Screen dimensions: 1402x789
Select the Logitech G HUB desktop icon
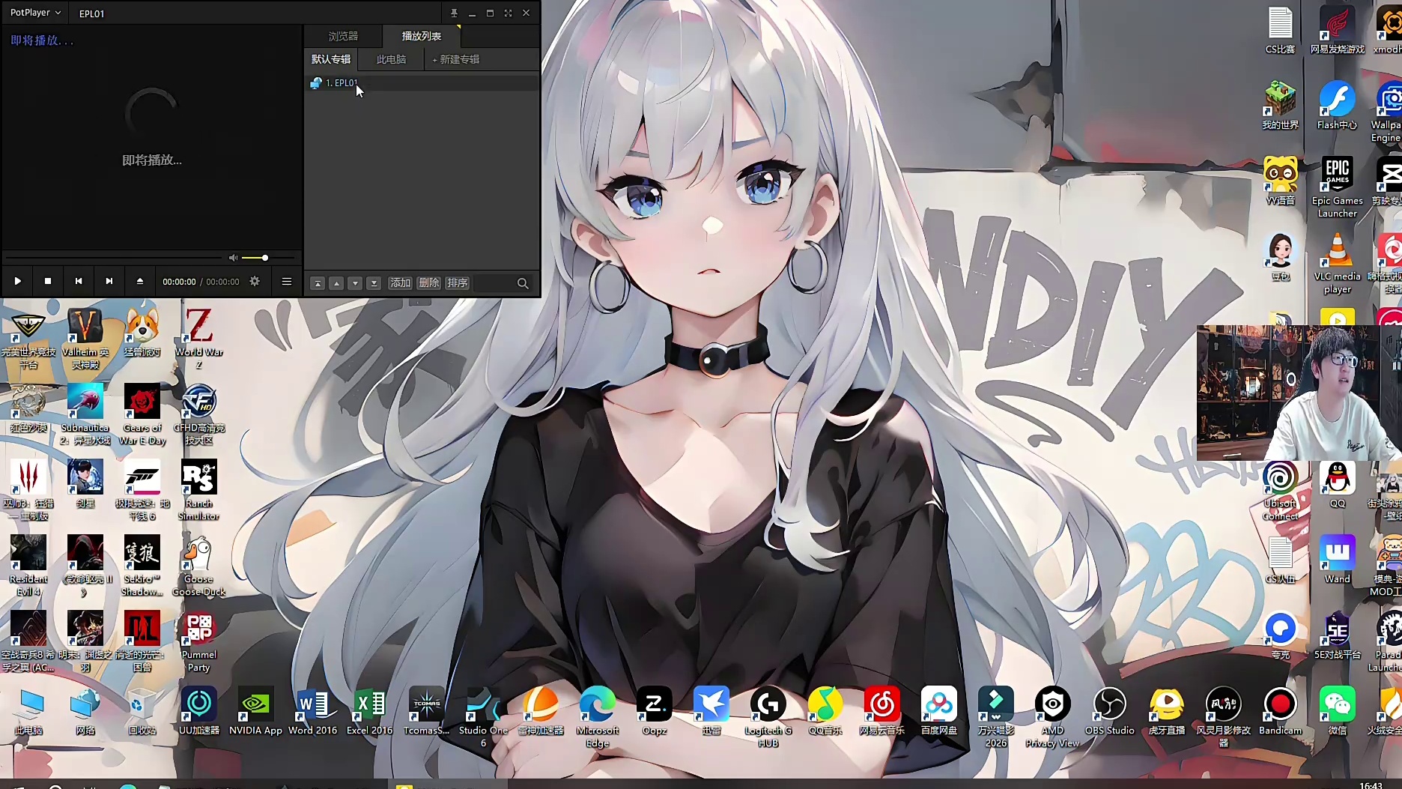[x=768, y=717]
